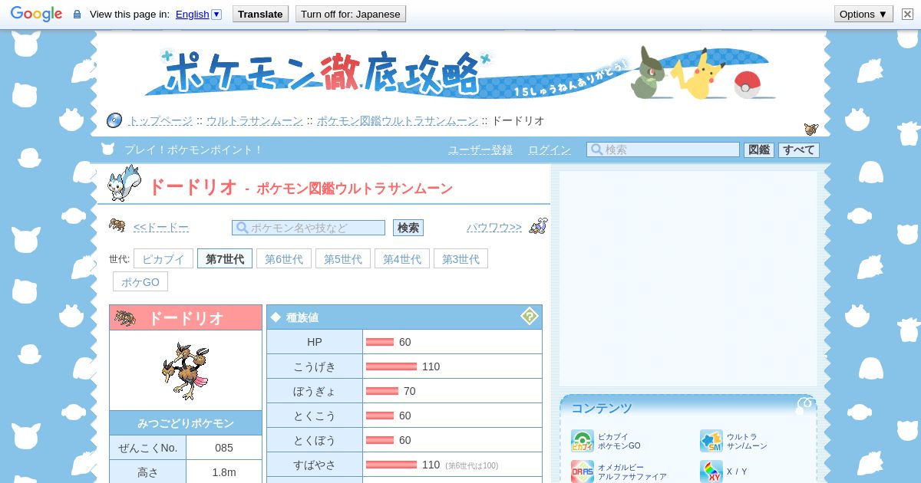Select the 第3世代 tab
The height and width of the screenshot is (483, 921).
(460, 259)
